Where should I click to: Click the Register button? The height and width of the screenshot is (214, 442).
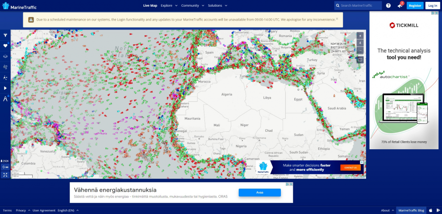pos(415,6)
